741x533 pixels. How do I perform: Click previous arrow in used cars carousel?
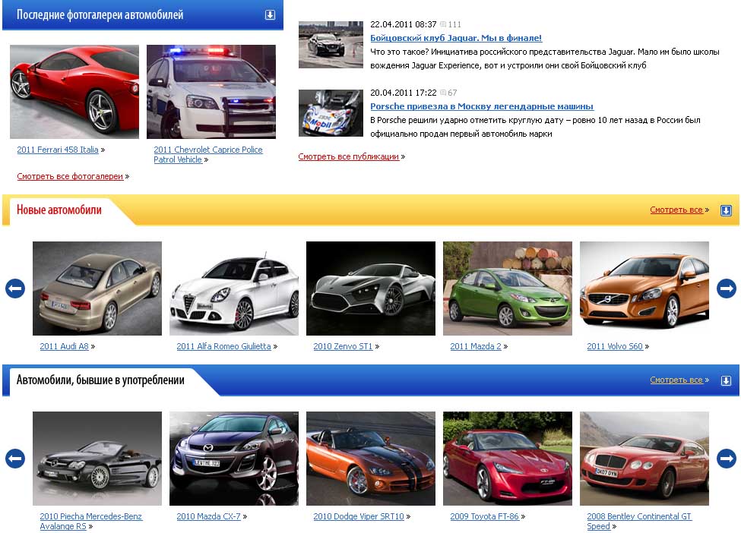point(15,459)
